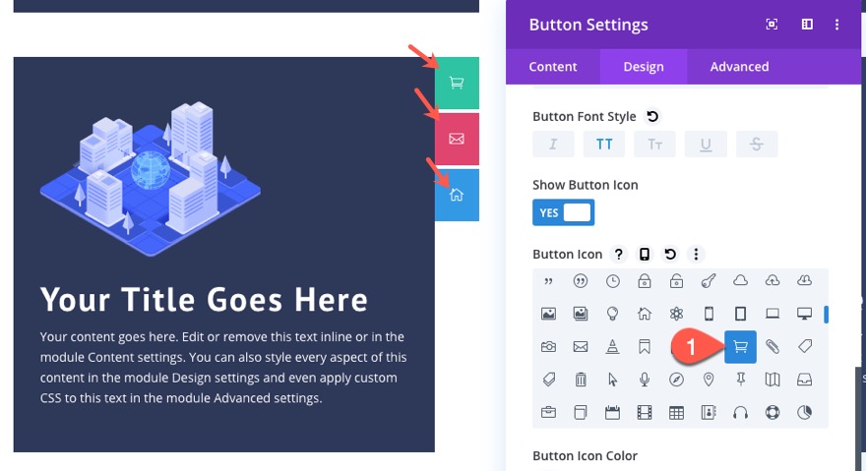This screenshot has width=866, height=471.
Task: Select the highlighted shopping cart icon
Action: (741, 347)
